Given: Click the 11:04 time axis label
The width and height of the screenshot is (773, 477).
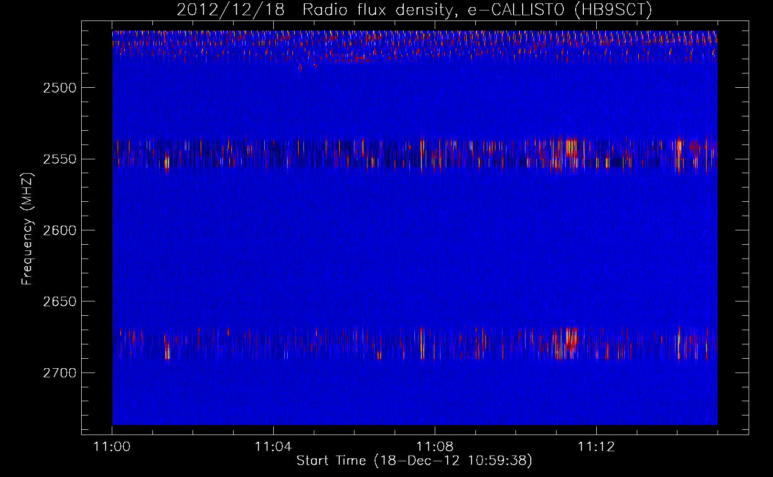Looking at the screenshot, I should click(x=273, y=447).
